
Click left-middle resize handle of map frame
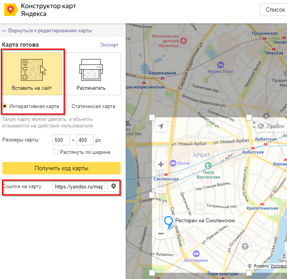[152, 195]
